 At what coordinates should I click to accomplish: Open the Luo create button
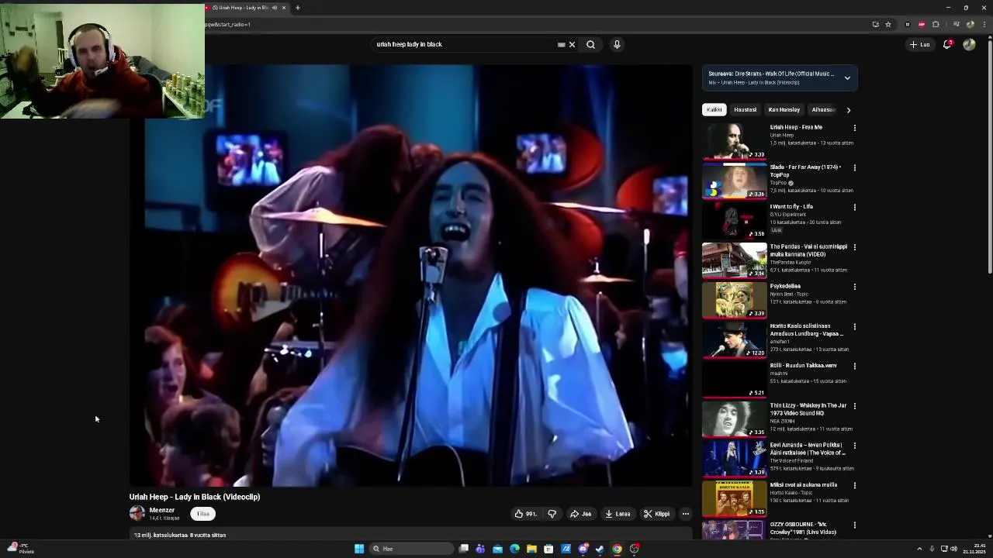(x=919, y=44)
